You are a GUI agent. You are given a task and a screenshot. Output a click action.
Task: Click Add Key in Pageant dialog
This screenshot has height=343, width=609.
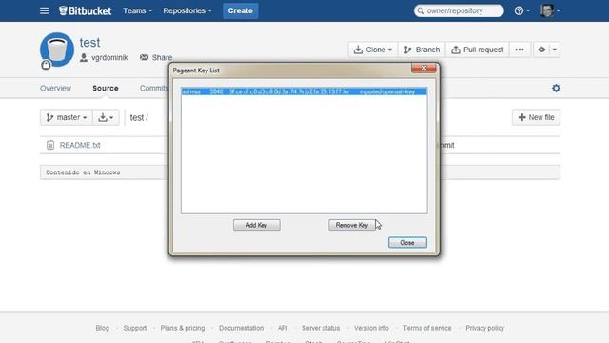point(257,225)
